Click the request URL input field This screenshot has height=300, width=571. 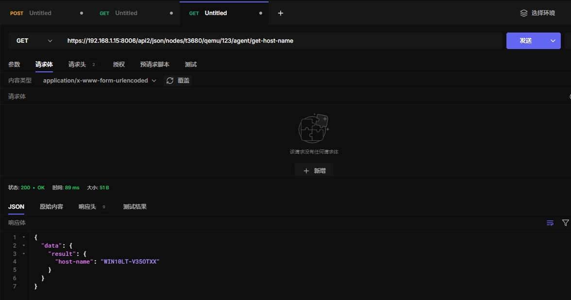tap(282, 41)
